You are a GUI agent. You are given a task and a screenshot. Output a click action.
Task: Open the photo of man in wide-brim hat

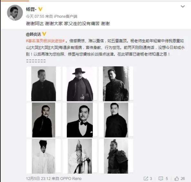(x=80, y=84)
